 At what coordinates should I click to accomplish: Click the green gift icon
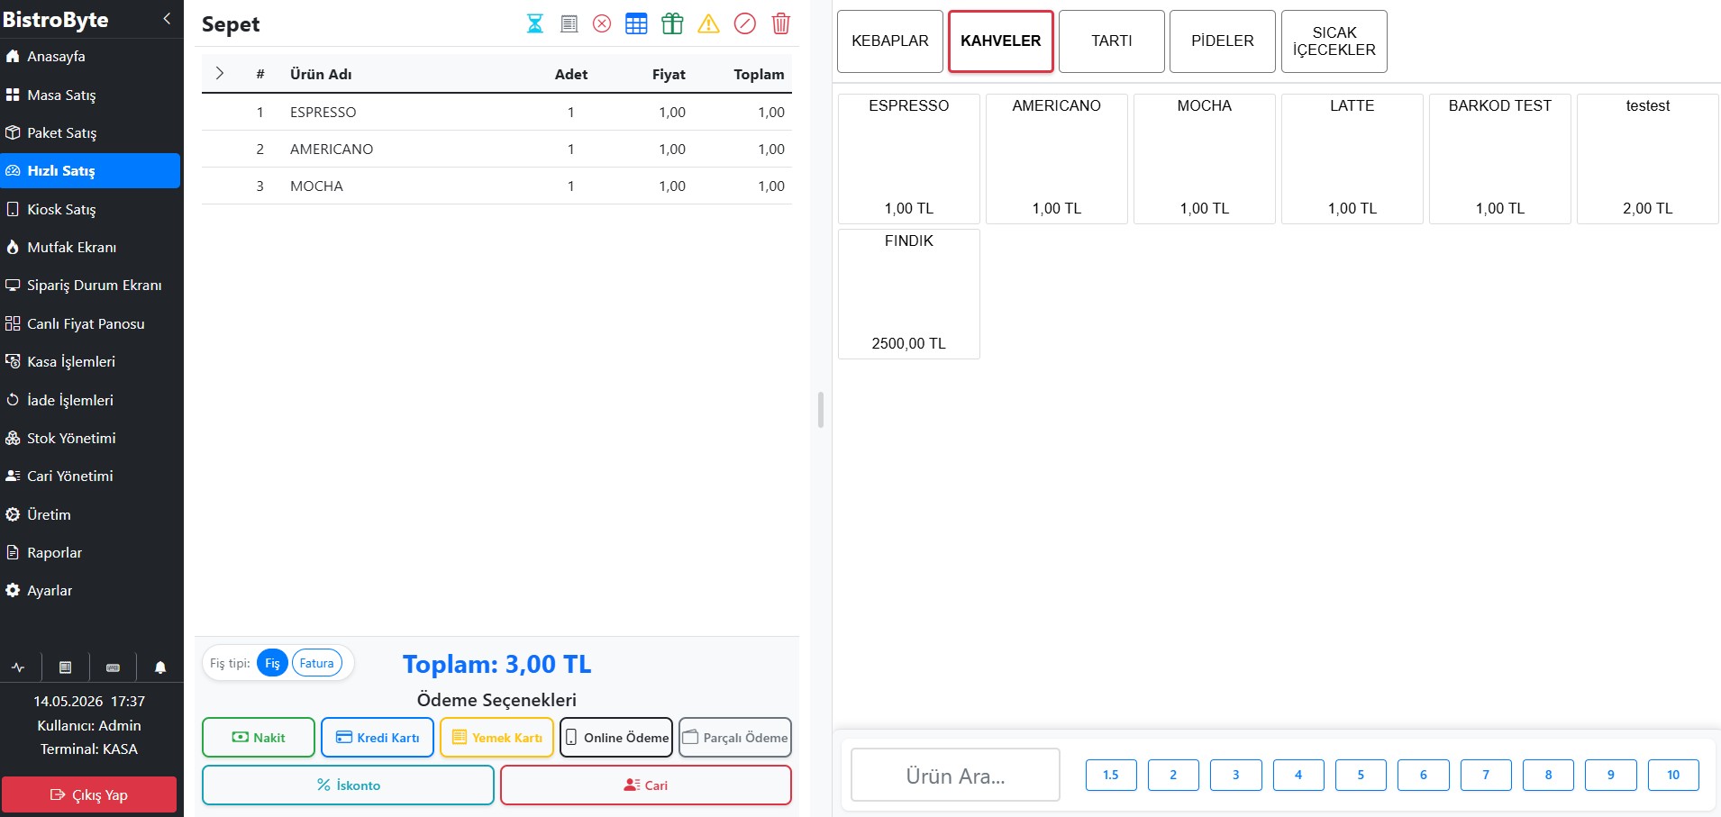(x=672, y=23)
